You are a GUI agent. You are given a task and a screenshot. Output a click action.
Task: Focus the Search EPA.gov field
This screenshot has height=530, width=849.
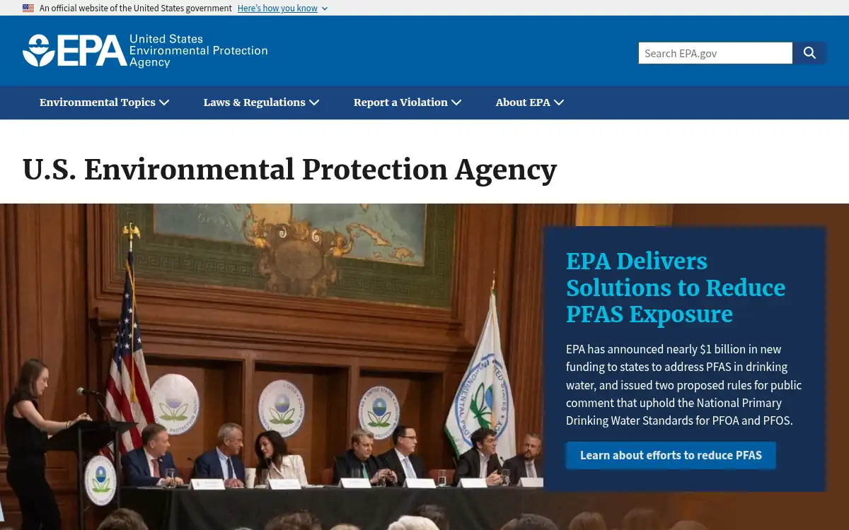(715, 53)
